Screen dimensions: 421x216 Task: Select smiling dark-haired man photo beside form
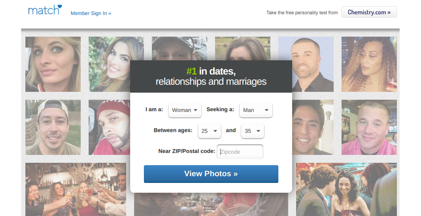313,127
